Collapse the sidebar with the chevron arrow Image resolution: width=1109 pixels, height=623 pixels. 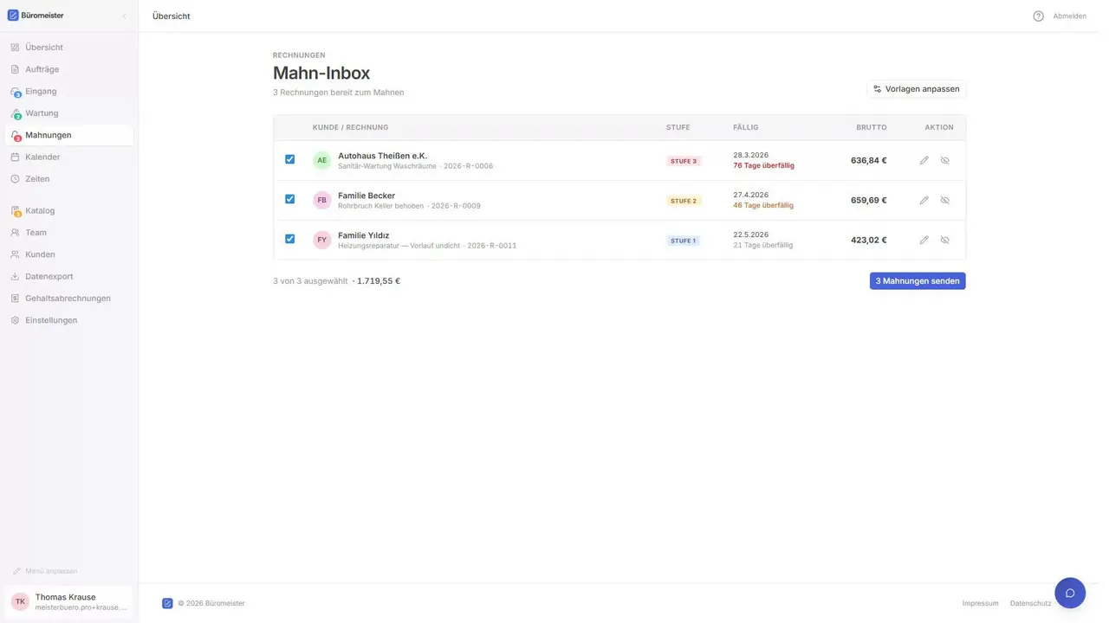(x=124, y=16)
